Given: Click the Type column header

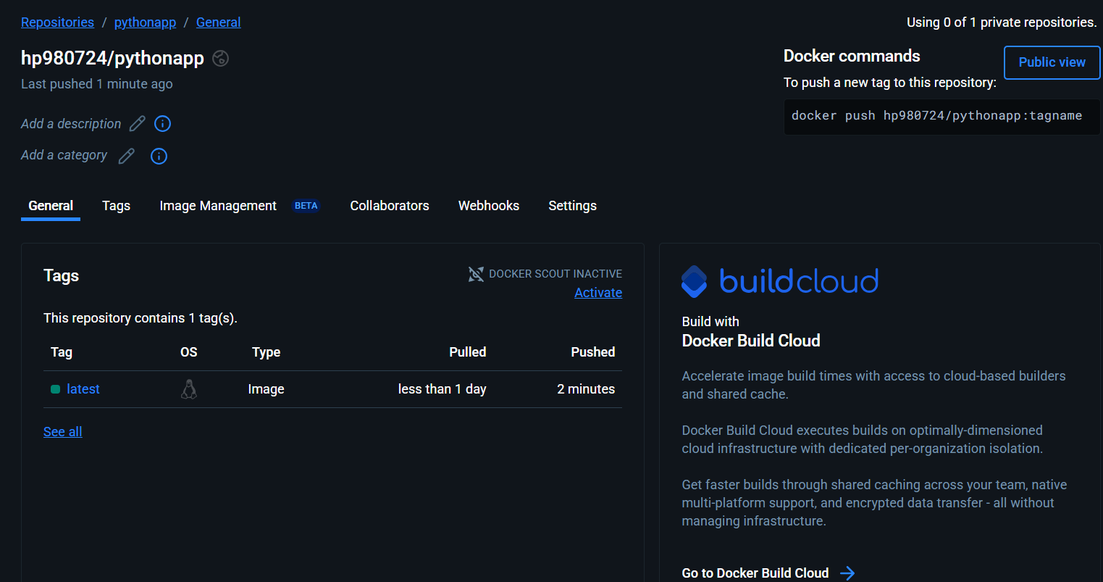Looking at the screenshot, I should click(x=266, y=352).
